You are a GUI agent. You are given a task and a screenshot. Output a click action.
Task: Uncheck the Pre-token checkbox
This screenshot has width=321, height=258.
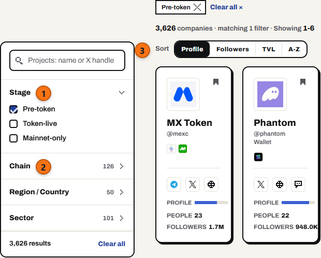point(13,109)
